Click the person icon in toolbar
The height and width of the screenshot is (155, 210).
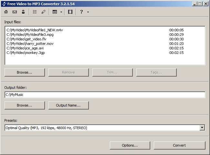(x=23, y=12)
